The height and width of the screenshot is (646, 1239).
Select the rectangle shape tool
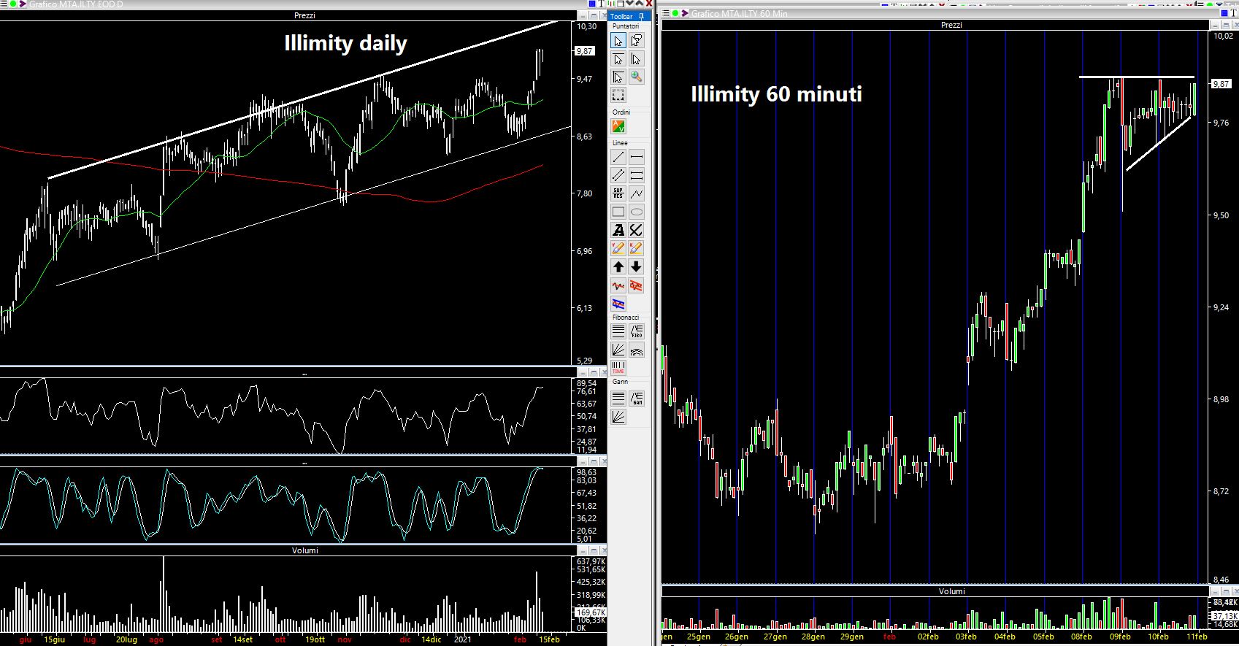[618, 212]
